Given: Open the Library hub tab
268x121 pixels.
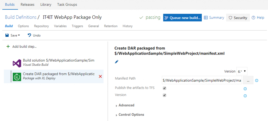Looking at the screenshot, I should click(46, 5).
